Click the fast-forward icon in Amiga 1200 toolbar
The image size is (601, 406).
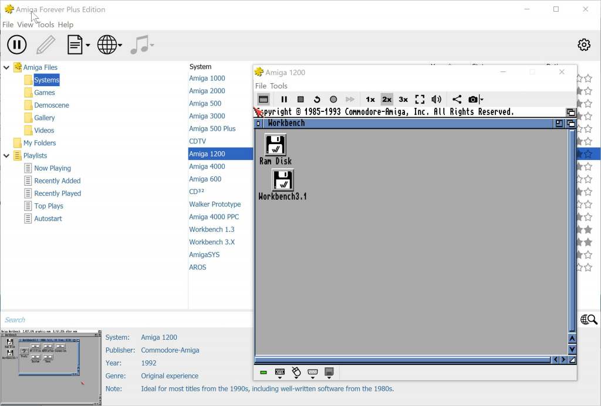(x=350, y=100)
